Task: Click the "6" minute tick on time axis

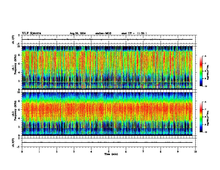Action: tap(126, 152)
